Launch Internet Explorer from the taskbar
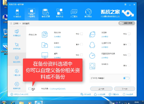 click(13, 103)
